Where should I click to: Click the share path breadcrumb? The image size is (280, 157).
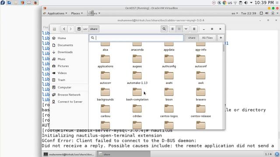coord(94,29)
